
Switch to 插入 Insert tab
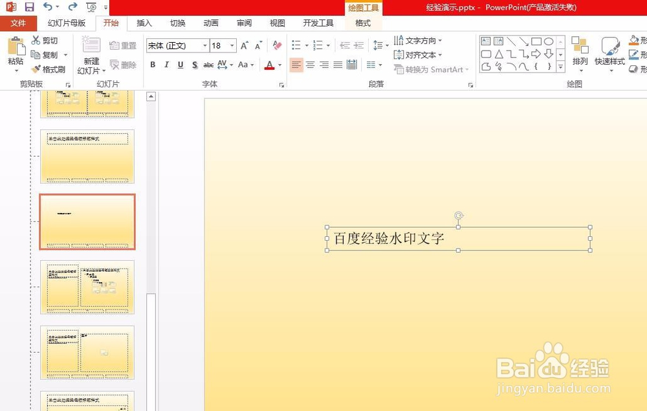[144, 23]
